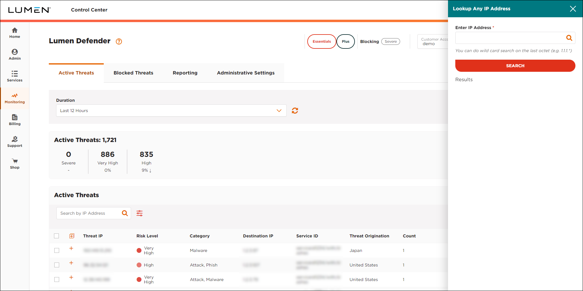583x291 pixels.
Task: Switch to the Active Threats tab
Action: (76, 73)
